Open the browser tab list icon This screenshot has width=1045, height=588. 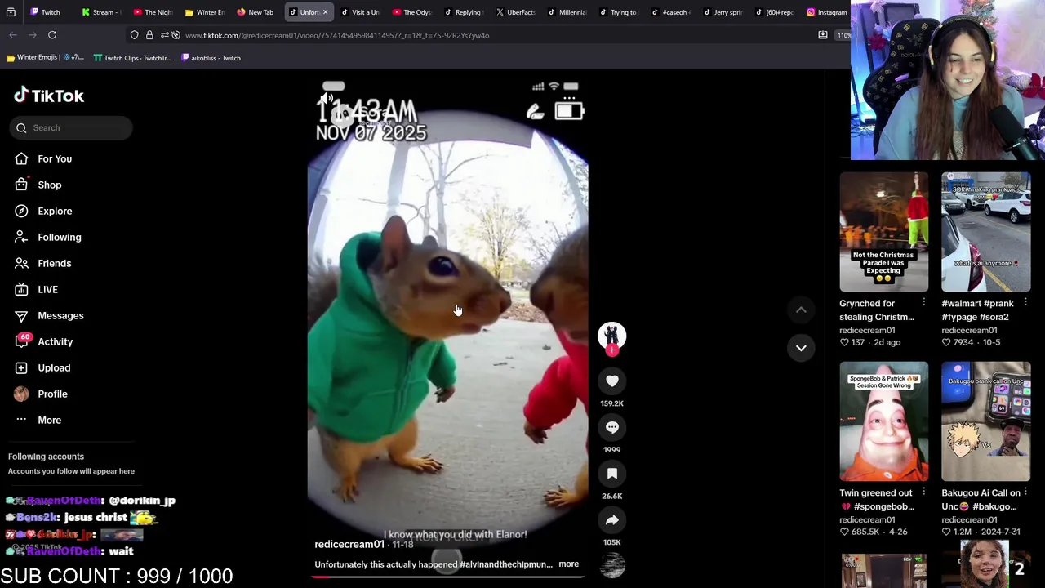tap(11, 12)
